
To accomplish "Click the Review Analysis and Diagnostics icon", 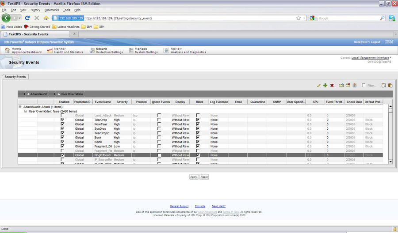I will pos(166,50).
